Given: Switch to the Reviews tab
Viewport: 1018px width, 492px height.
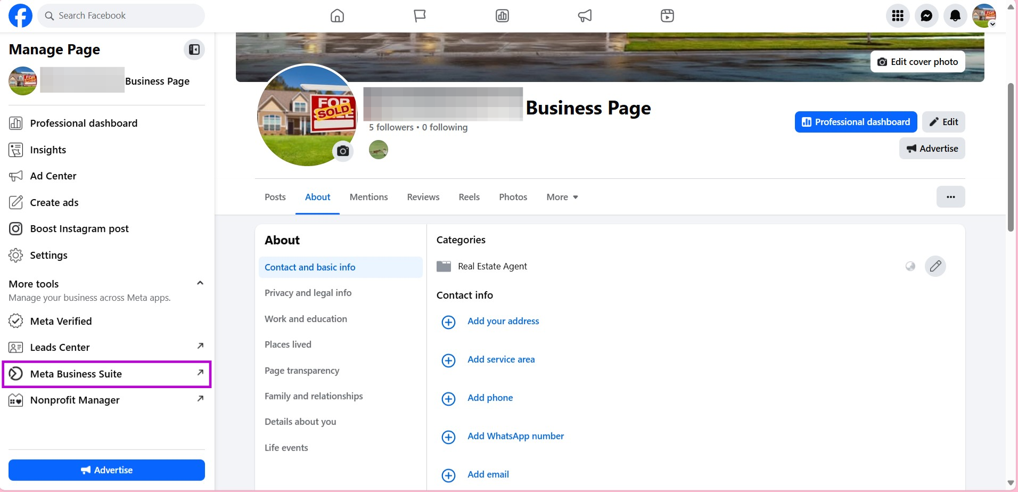Looking at the screenshot, I should [423, 197].
